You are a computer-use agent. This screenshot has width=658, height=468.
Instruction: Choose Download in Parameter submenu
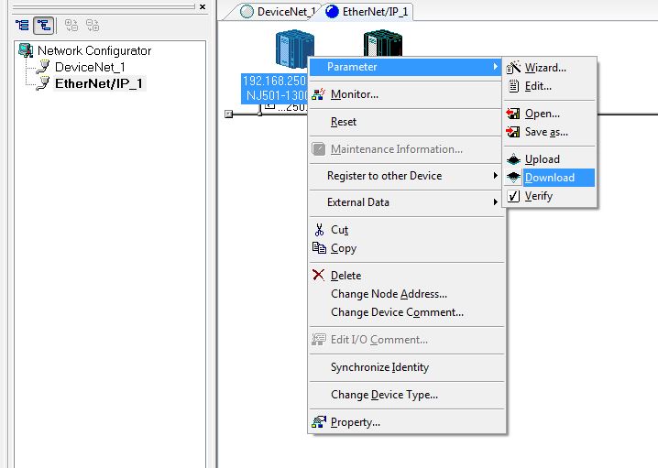[x=549, y=178]
